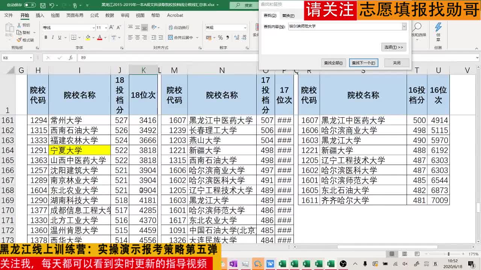Click Decrease Font Size icon

(x=118, y=27)
